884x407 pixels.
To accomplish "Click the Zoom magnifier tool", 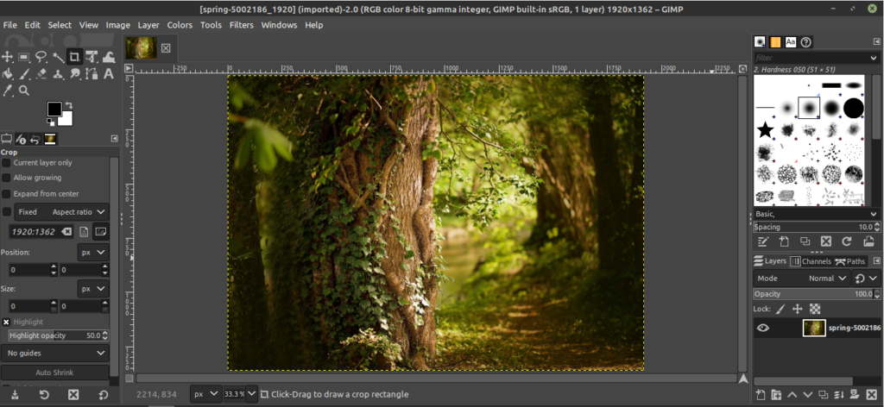I will click(x=24, y=91).
